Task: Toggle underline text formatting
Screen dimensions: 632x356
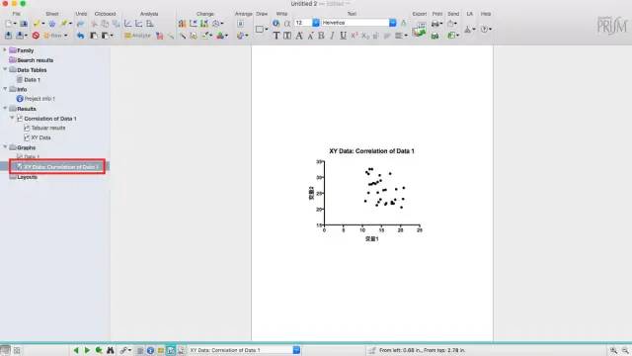Action: pyautogui.click(x=343, y=36)
